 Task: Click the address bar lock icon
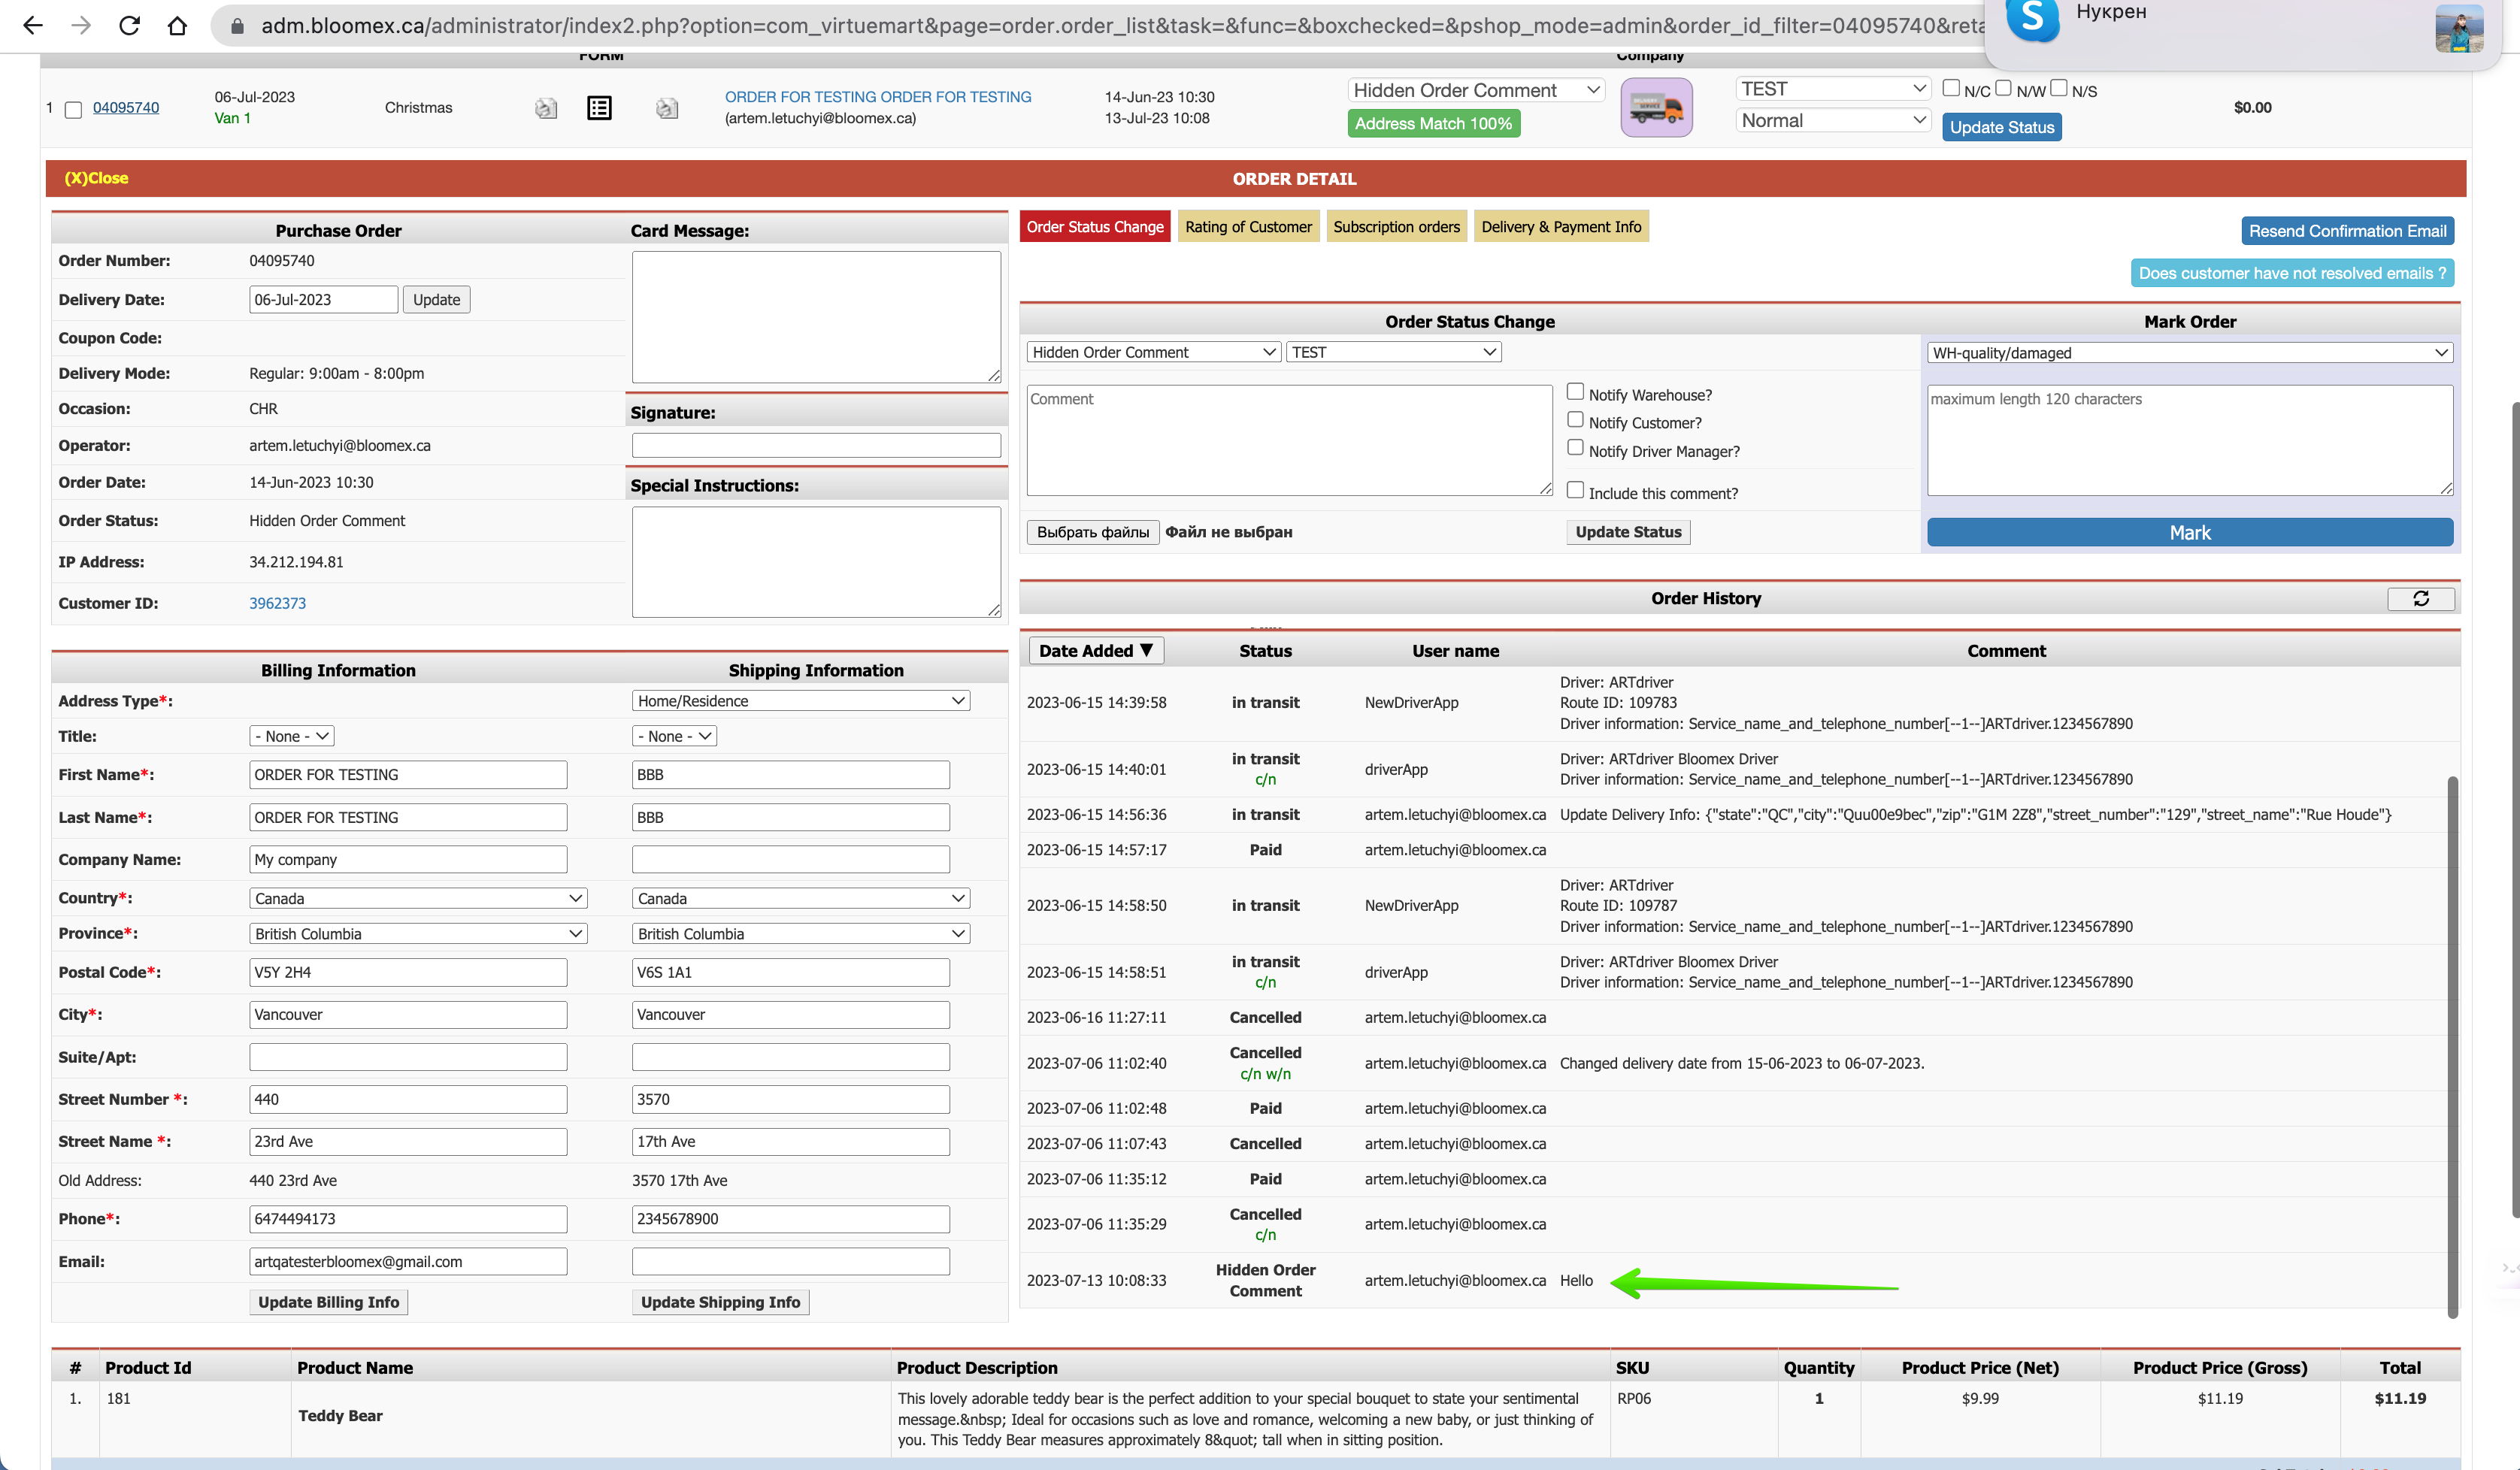pos(237,26)
